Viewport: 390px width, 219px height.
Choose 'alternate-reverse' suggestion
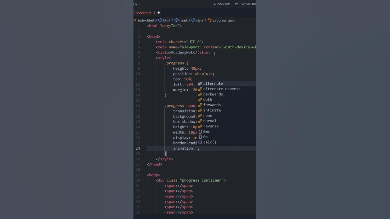click(x=227, y=89)
